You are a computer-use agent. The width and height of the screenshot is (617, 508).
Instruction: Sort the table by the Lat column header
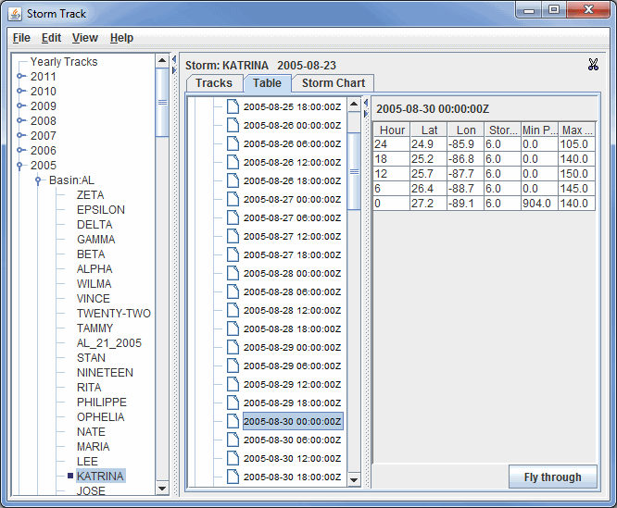(428, 130)
